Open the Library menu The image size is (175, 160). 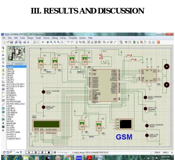(x=63, y=38)
